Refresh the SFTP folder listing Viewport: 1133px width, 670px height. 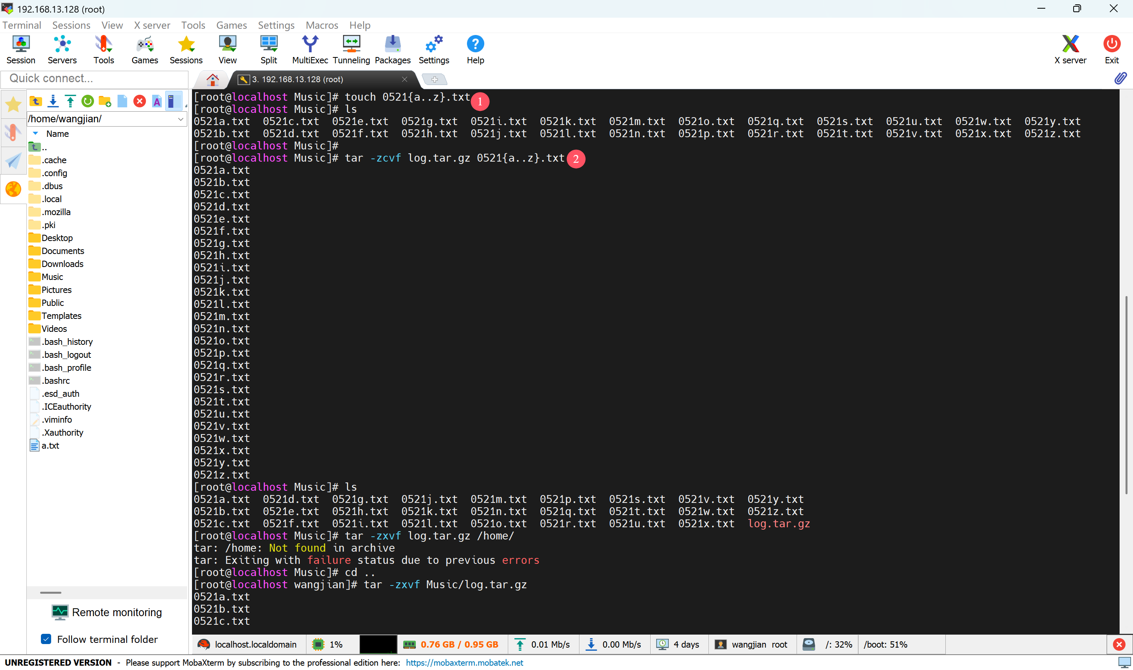point(88,101)
